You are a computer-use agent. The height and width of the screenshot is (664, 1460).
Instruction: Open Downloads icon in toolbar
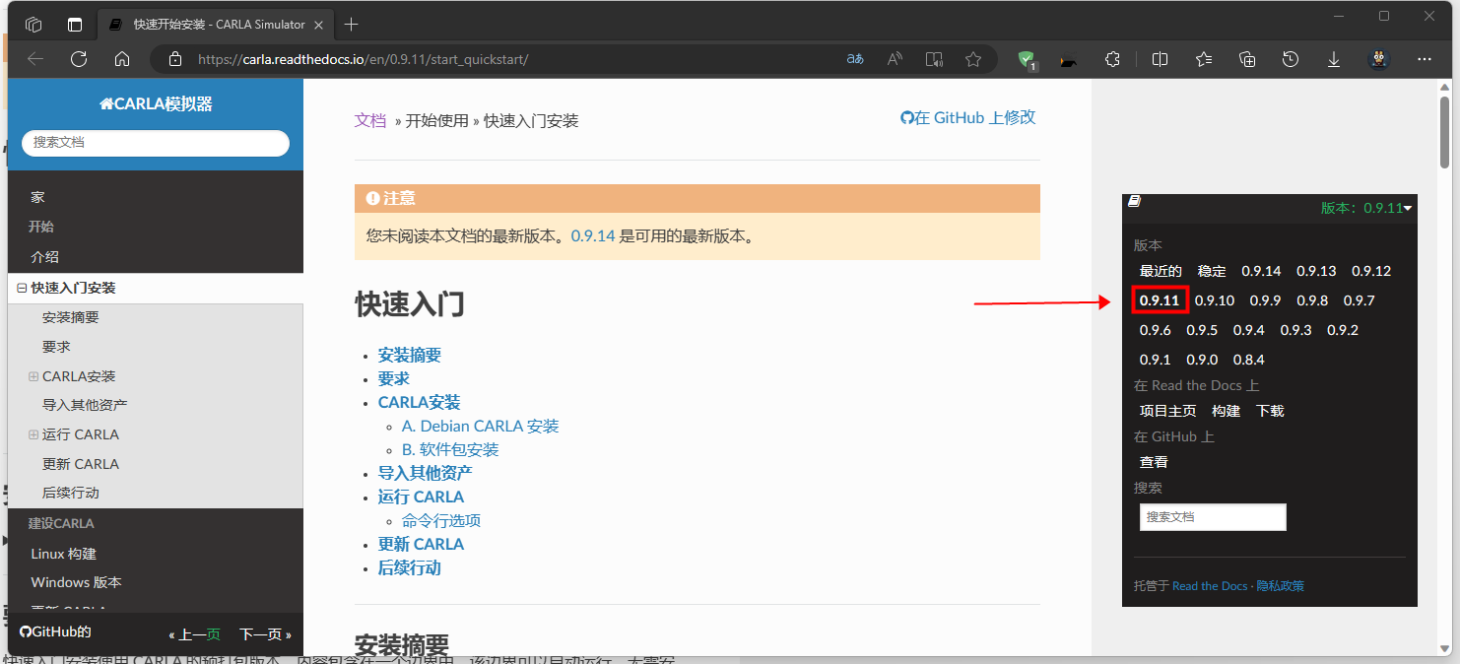[x=1334, y=59]
